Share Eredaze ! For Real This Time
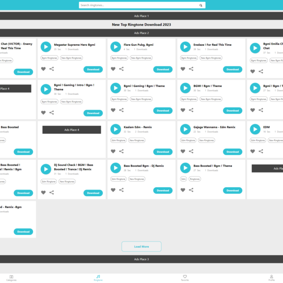The image size is (283, 283). [x=191, y=69]
